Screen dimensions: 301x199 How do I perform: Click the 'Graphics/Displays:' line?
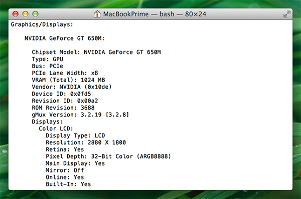tap(42, 24)
